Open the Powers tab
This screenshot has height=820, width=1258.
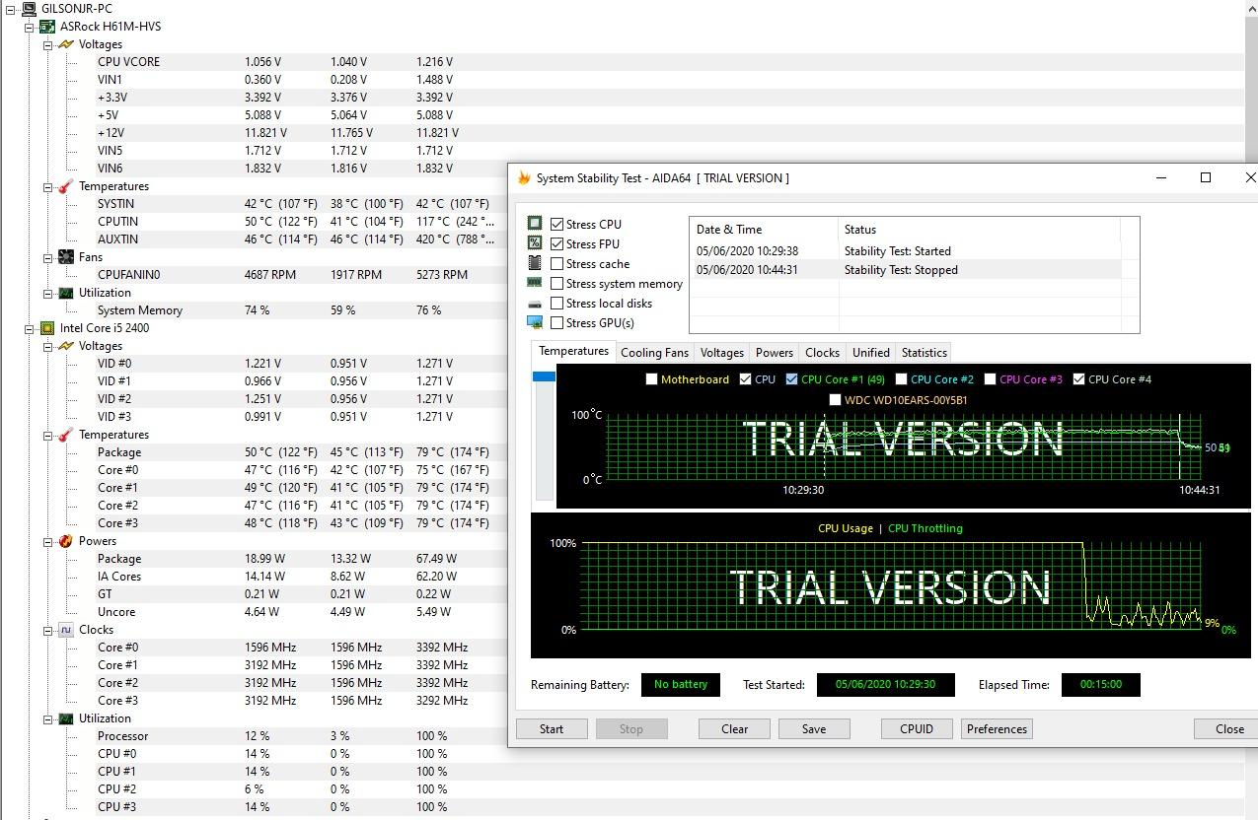[x=775, y=353]
